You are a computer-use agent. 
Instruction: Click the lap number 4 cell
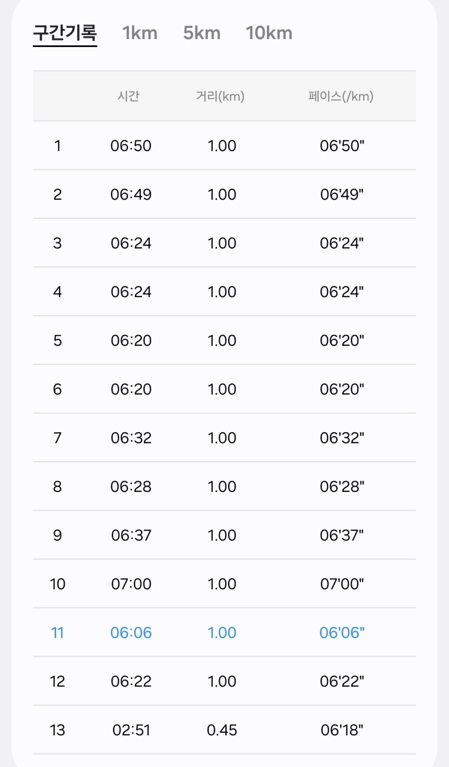(x=57, y=292)
